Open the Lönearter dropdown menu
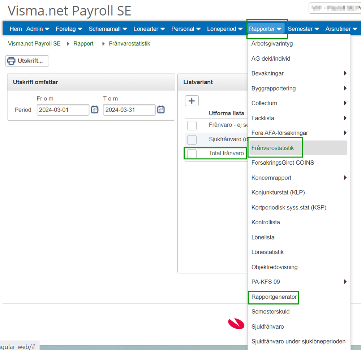 149,29
